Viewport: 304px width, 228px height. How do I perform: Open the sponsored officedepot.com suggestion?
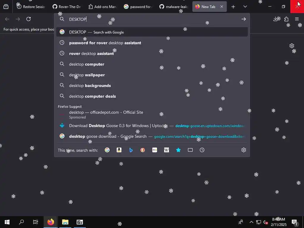[x=152, y=114]
